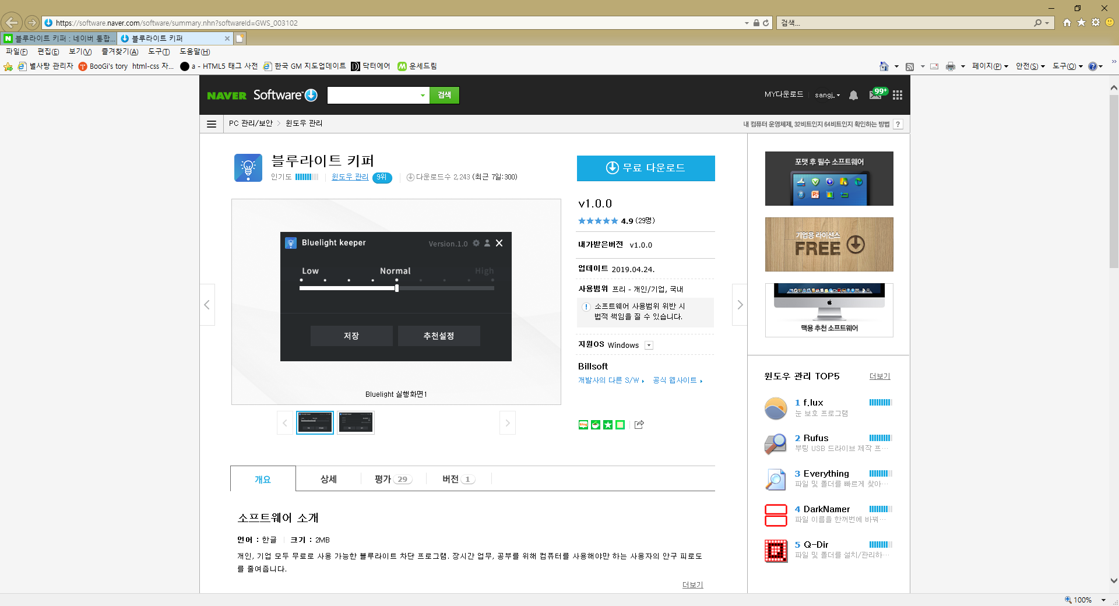Open the 도구(O) command bar dropdown
Viewport: 1119px width, 606px height.
[1068, 66]
